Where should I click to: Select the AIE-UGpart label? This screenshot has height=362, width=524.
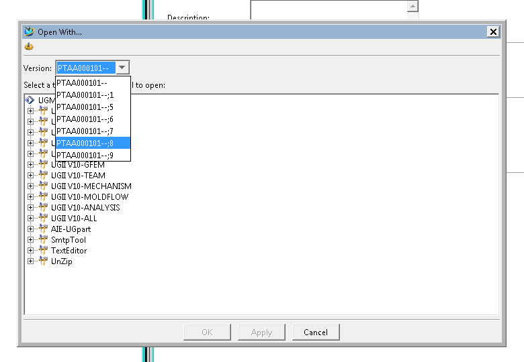coord(71,229)
